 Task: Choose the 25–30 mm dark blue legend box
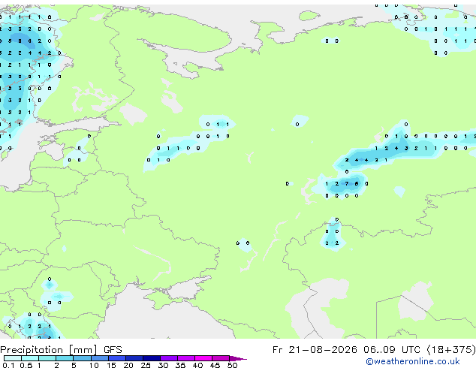(151, 358)
